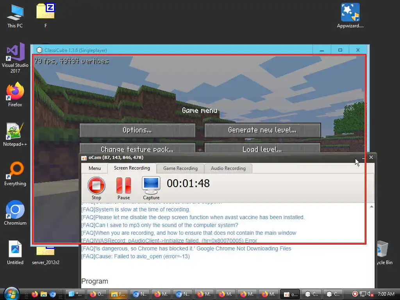Open File Explorer from quick launch bar
Screen dimensions: 400x300
pos(44,294)
